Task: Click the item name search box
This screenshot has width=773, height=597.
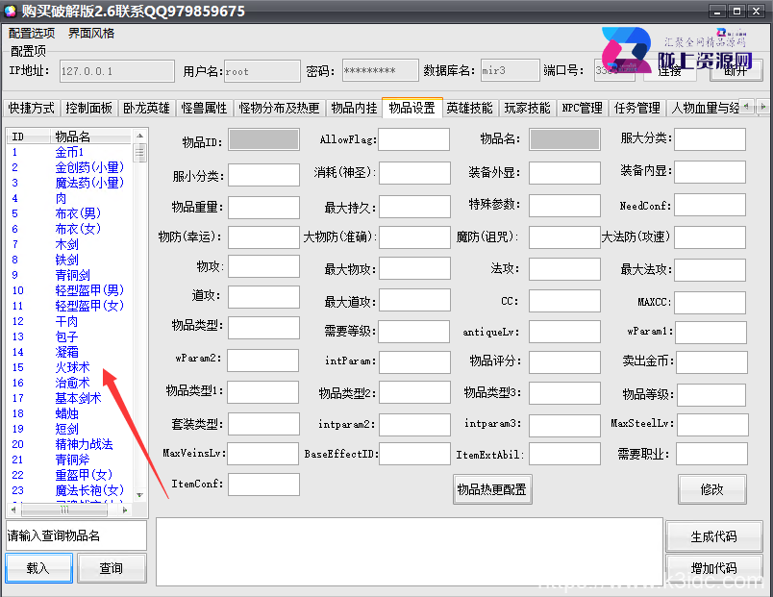Action: (76, 535)
